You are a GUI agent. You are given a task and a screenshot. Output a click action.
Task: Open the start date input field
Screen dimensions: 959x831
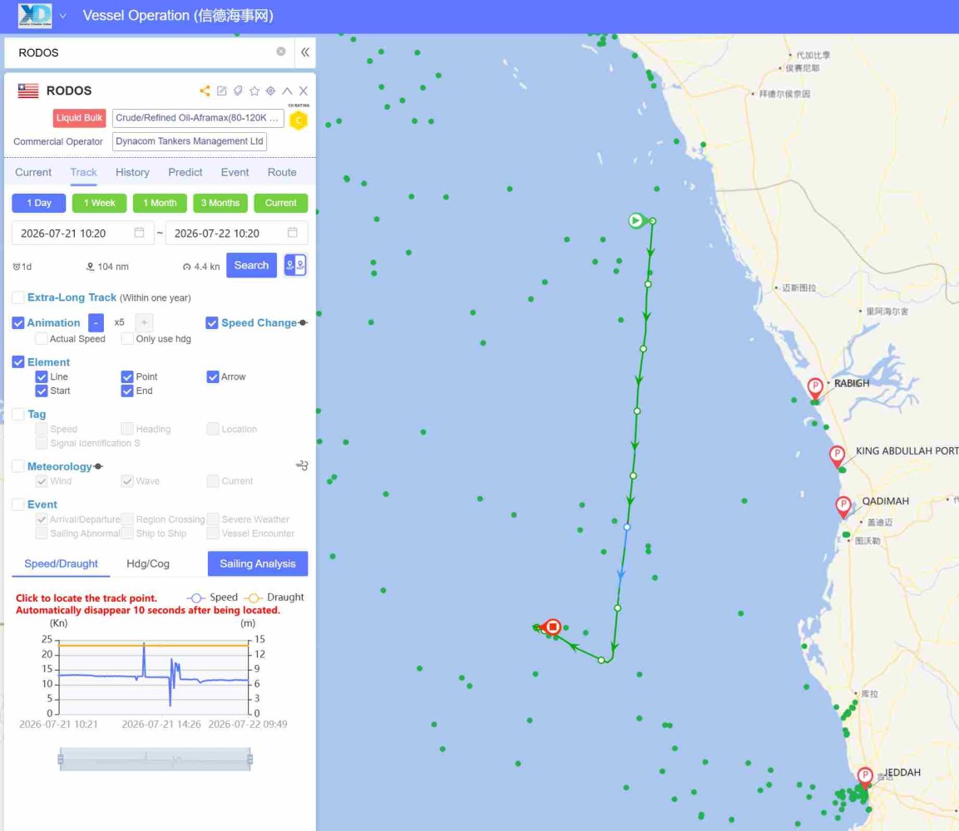coord(82,234)
